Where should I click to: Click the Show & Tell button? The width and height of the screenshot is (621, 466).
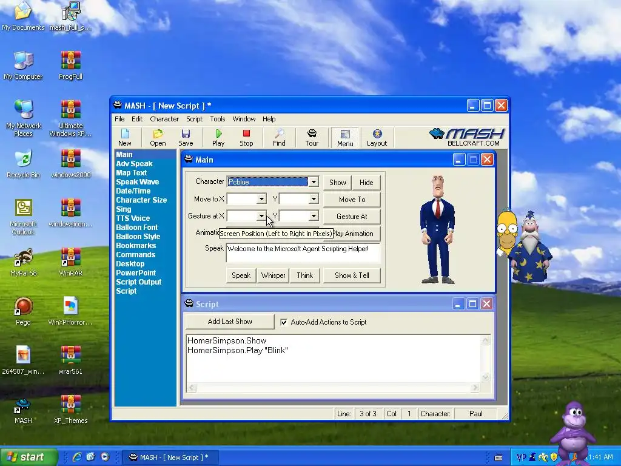coord(352,275)
